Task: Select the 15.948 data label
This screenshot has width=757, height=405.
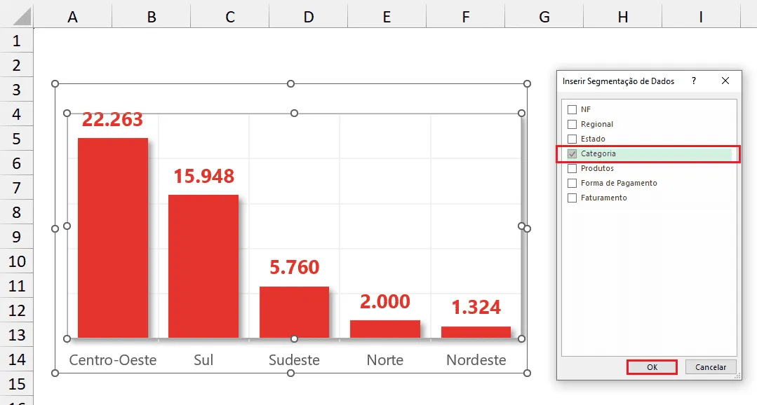Action: point(203,176)
